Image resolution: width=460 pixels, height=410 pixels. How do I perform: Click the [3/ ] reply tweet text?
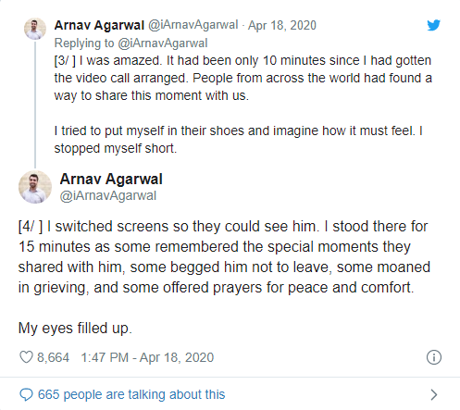click(242, 105)
